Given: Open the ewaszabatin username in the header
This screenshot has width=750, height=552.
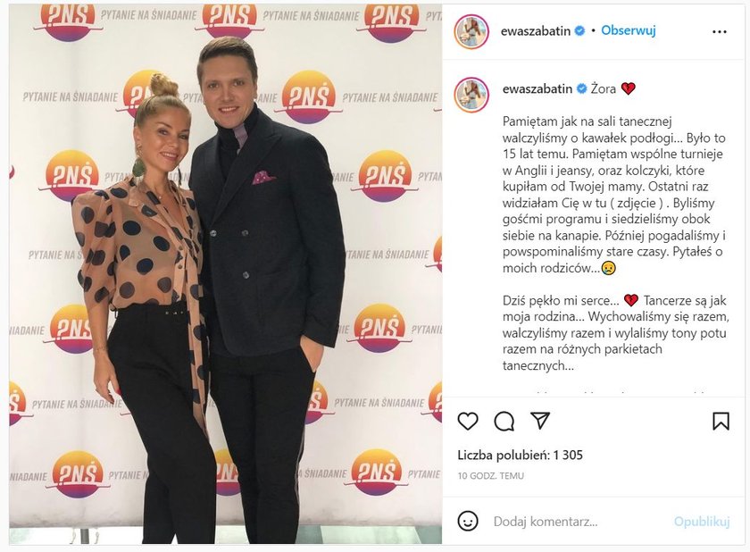Looking at the screenshot, I should pos(535,31).
